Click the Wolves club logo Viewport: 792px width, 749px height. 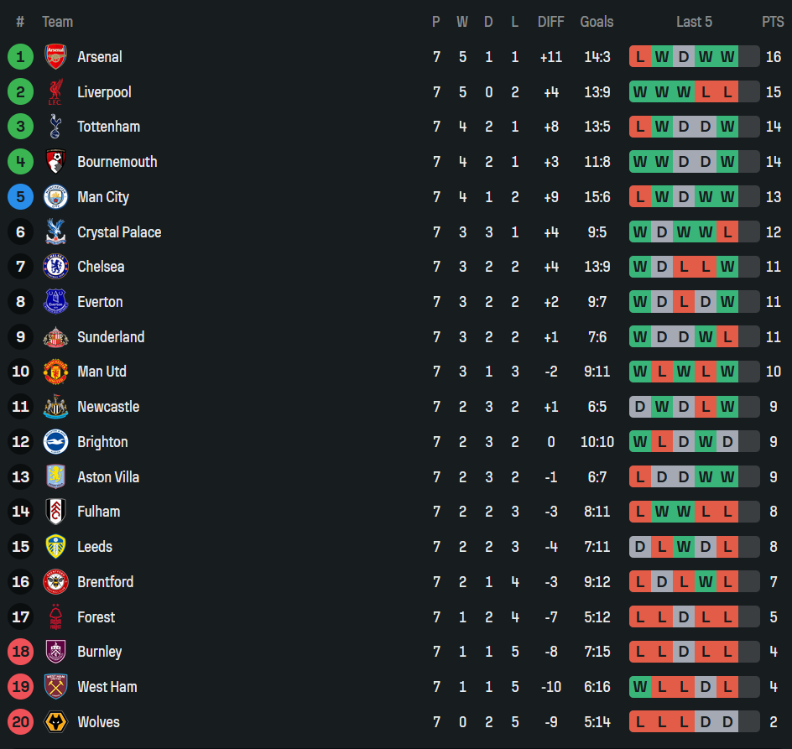tap(55, 721)
